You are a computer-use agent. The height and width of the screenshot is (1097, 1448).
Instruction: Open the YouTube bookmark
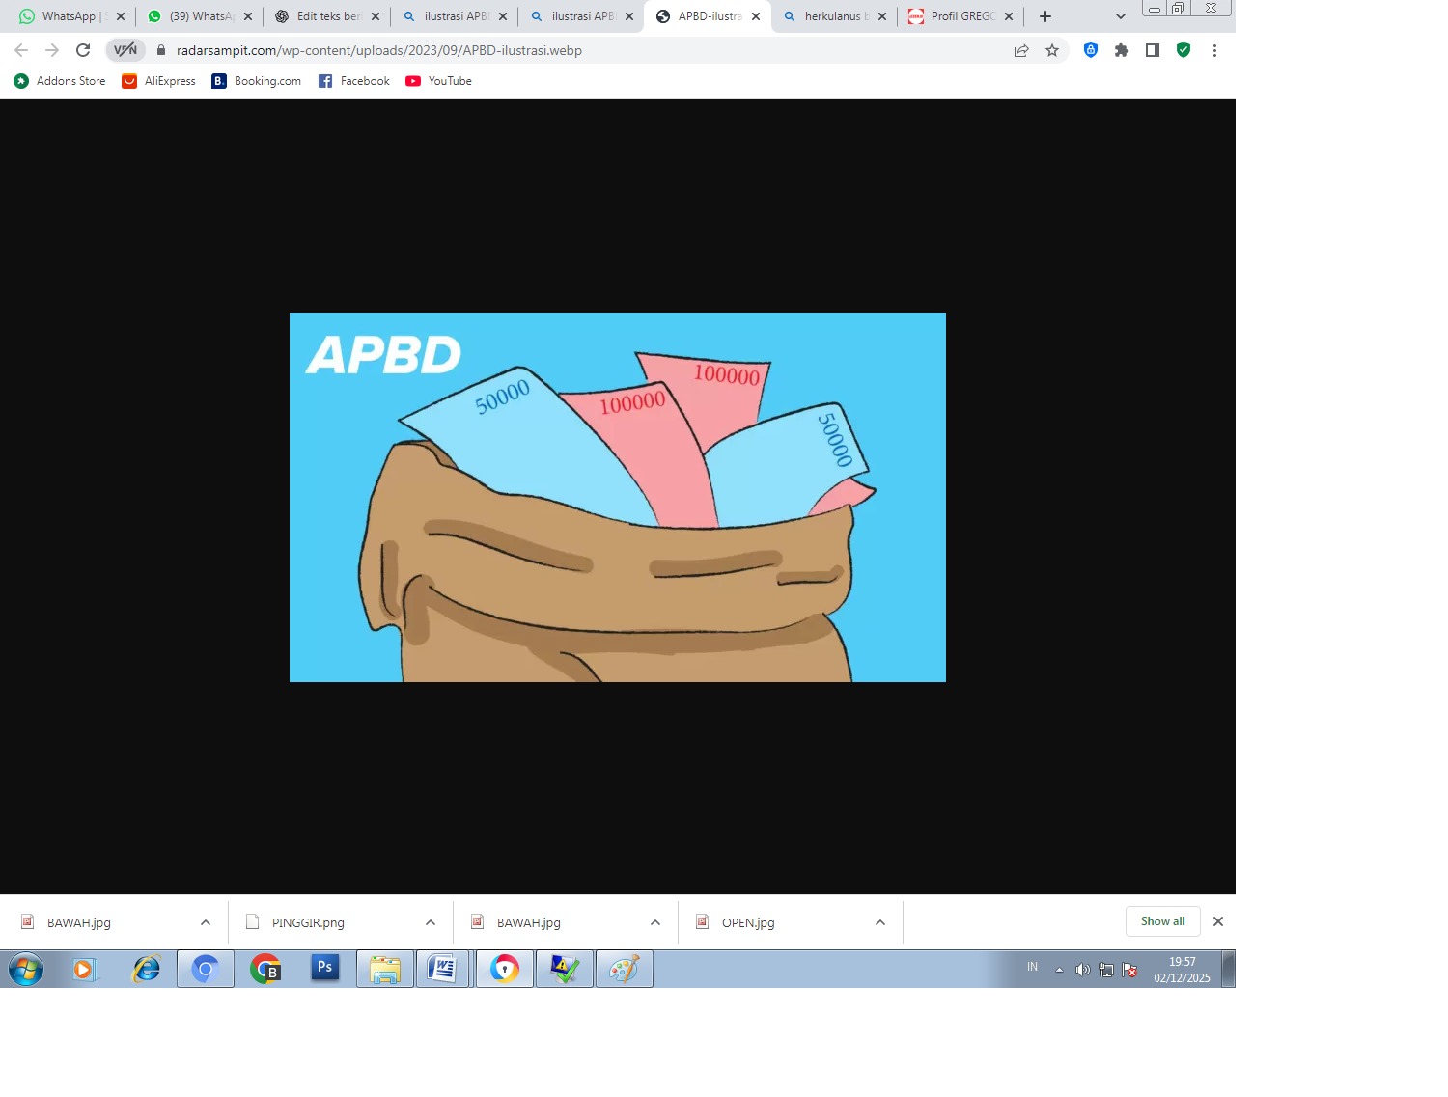tap(439, 81)
